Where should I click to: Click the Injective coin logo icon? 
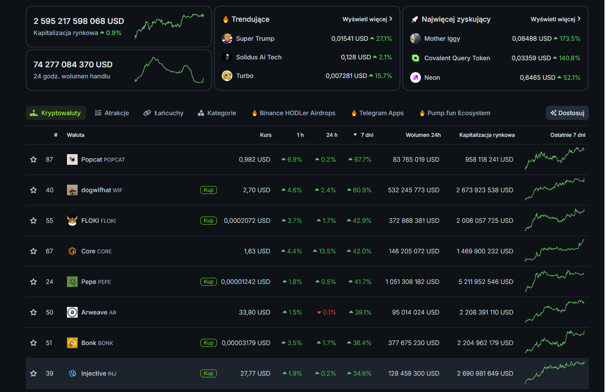[x=72, y=373]
